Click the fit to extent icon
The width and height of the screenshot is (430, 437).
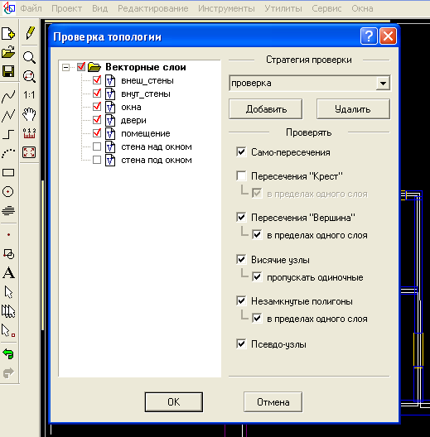tap(29, 152)
